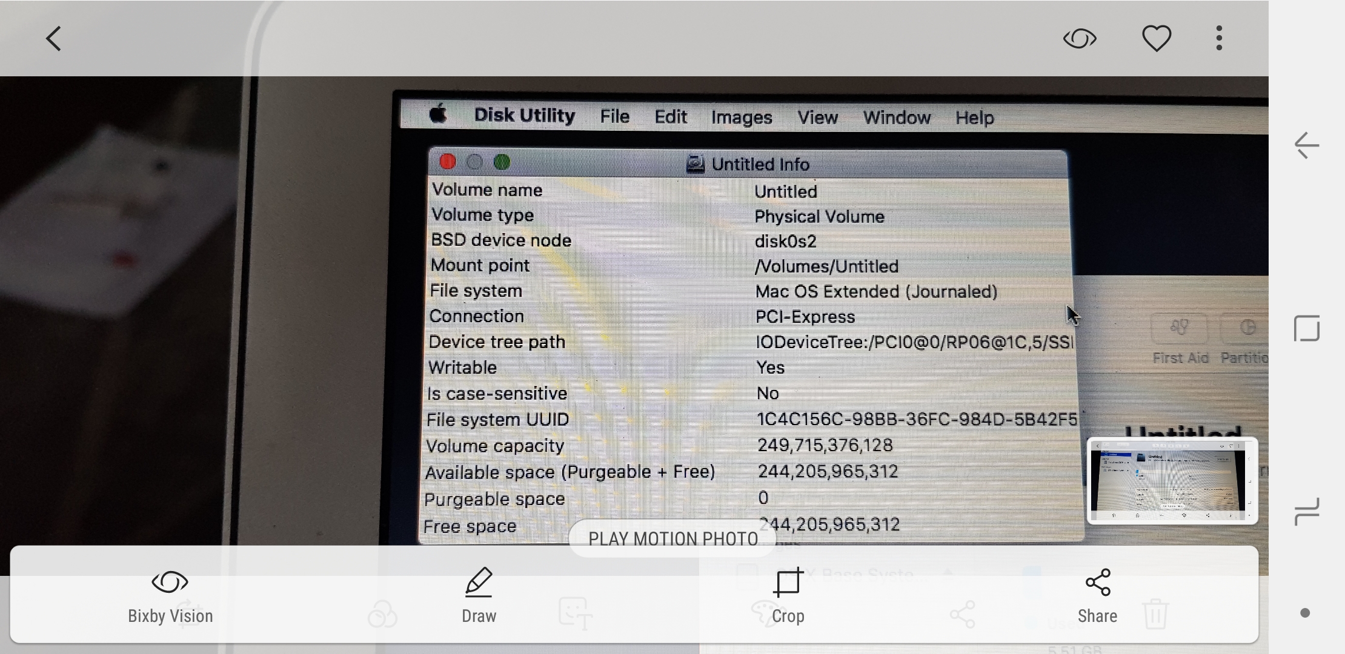This screenshot has width=1345, height=654.
Task: Favorite the photo with the heart icon
Action: [1156, 39]
